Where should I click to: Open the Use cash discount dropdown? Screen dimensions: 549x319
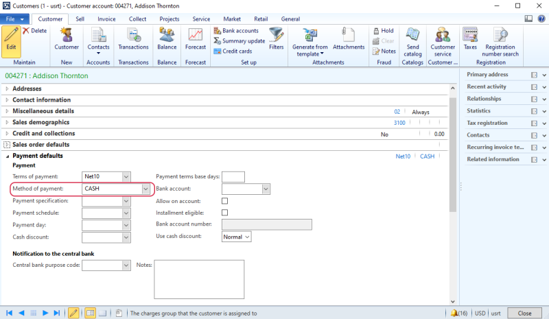tap(248, 237)
